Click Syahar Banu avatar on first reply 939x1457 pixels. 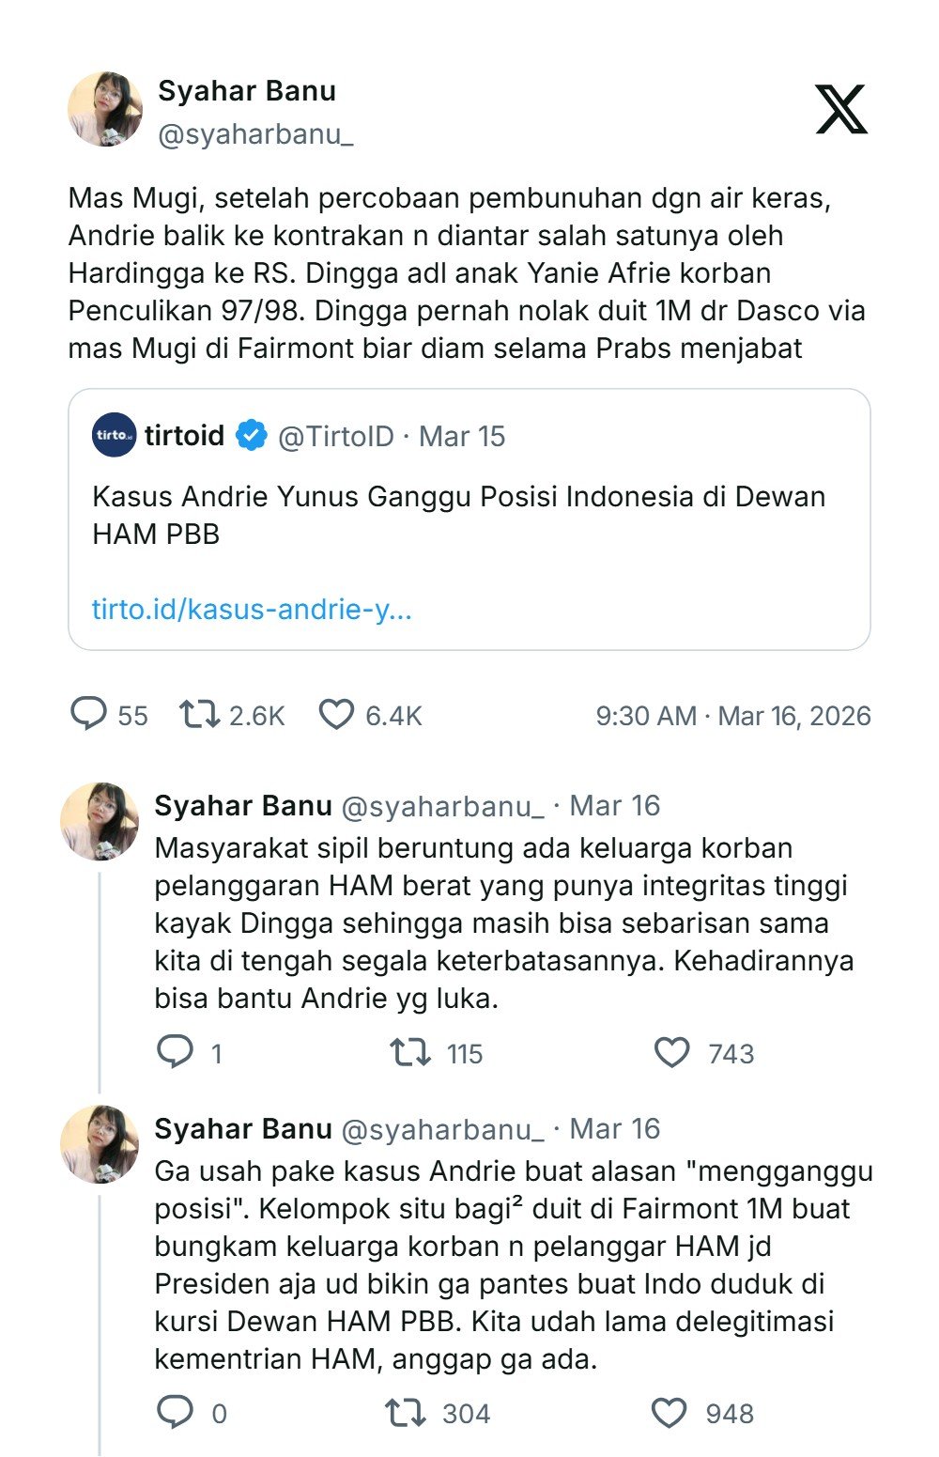point(100,822)
